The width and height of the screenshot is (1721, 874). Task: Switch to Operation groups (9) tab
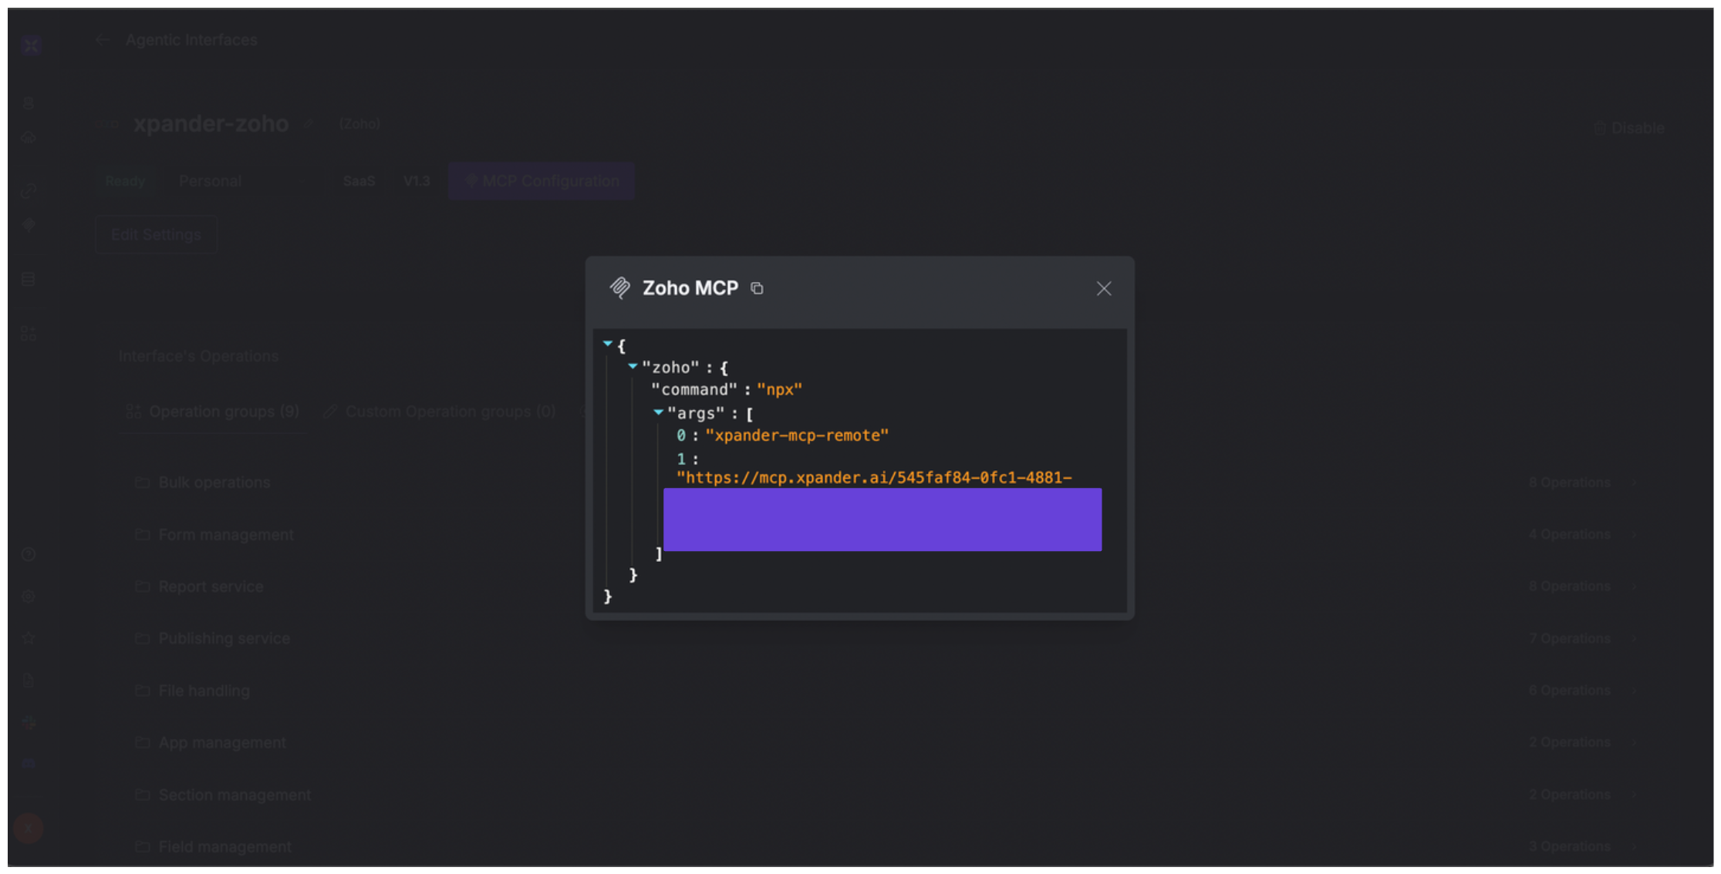coord(213,412)
